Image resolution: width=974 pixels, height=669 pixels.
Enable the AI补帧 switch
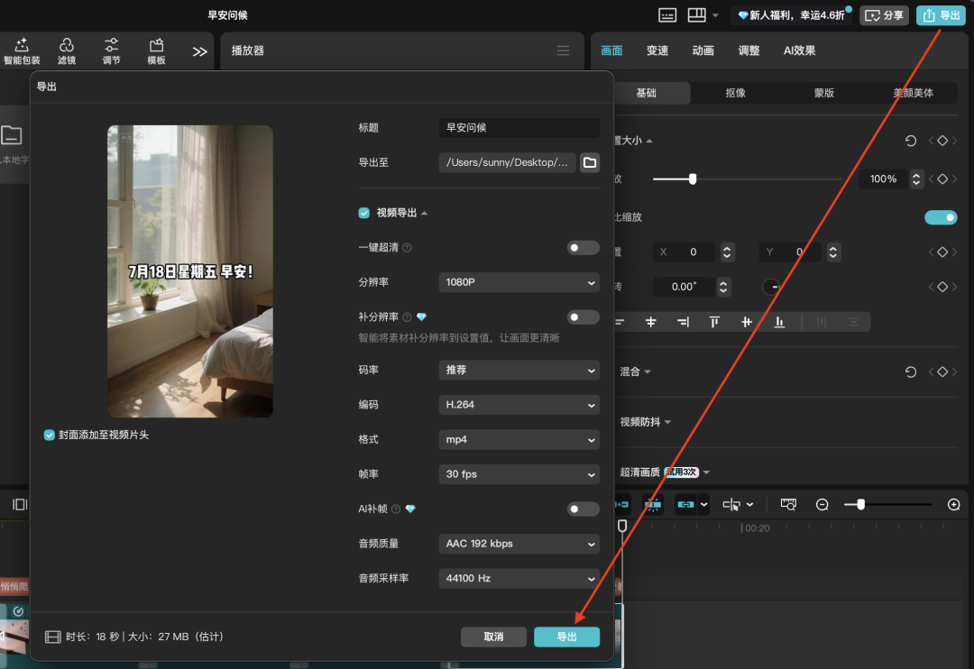[583, 509]
